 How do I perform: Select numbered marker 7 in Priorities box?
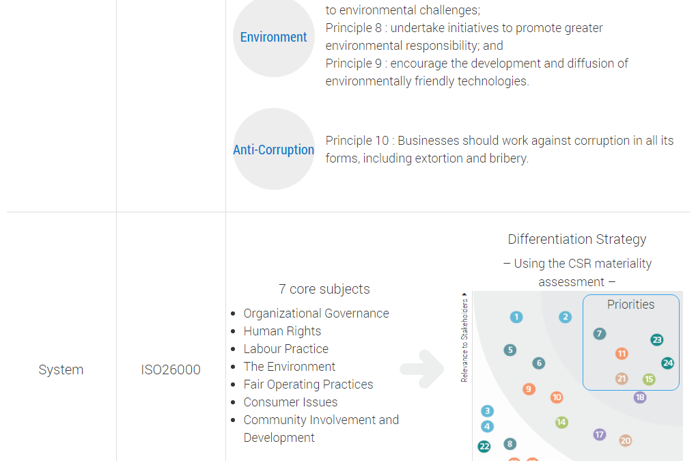599,334
